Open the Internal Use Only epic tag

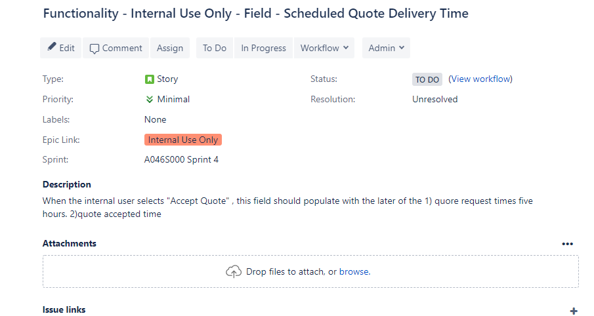[x=183, y=140]
